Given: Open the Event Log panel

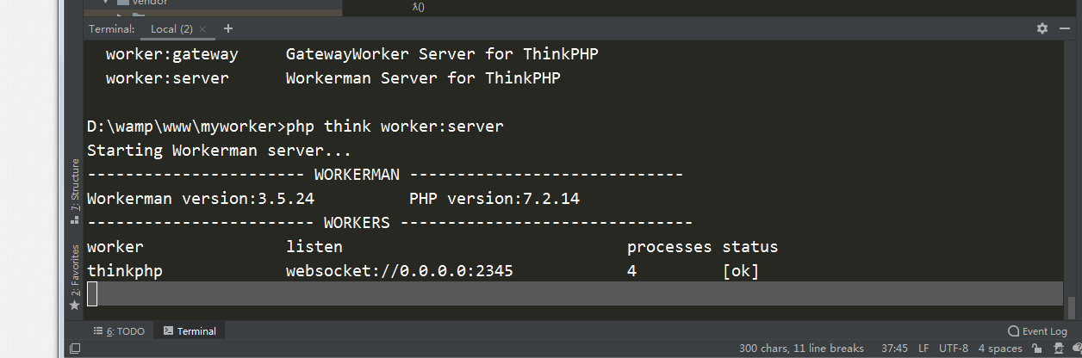Looking at the screenshot, I should point(1037,330).
